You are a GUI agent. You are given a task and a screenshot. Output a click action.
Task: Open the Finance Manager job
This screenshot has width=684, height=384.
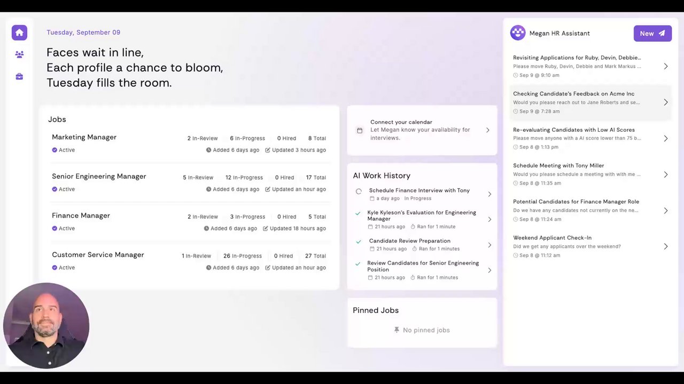pos(81,215)
